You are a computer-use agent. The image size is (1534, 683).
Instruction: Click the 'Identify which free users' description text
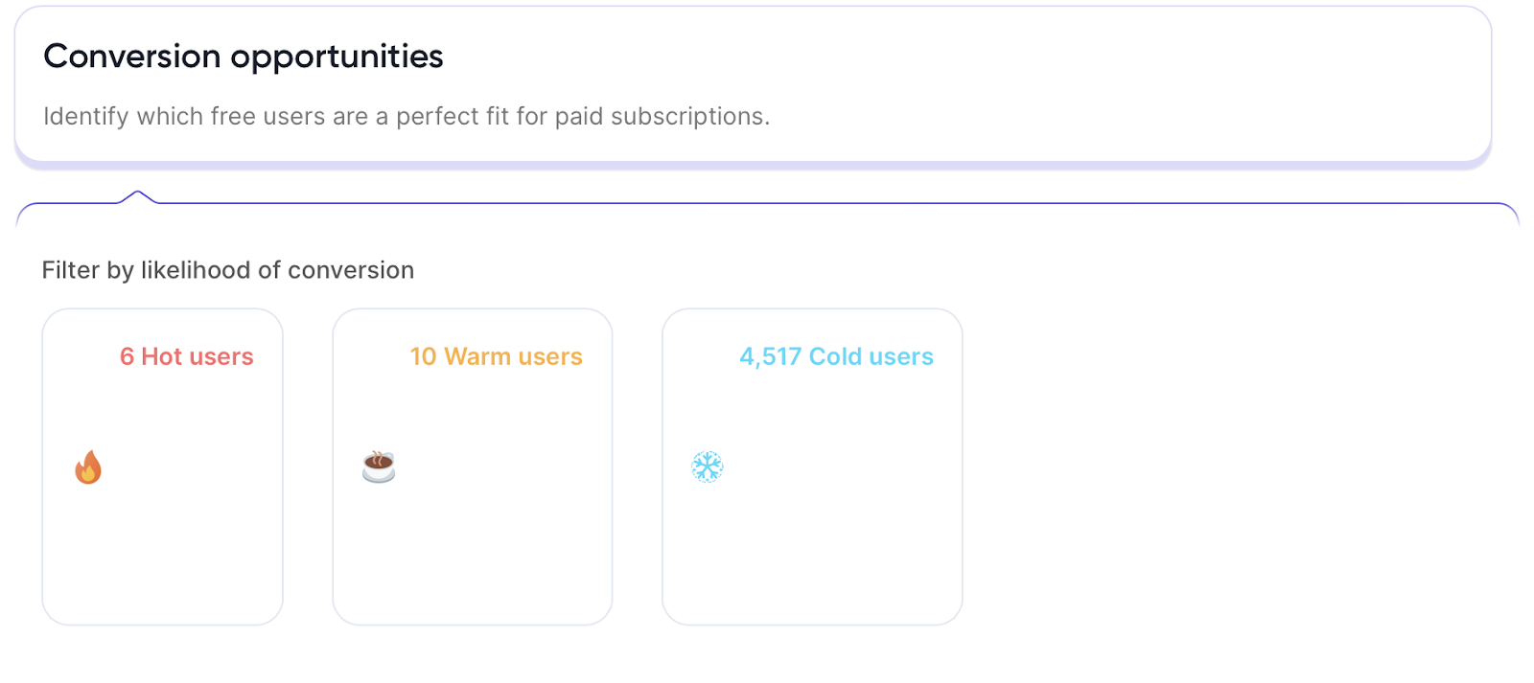(407, 117)
